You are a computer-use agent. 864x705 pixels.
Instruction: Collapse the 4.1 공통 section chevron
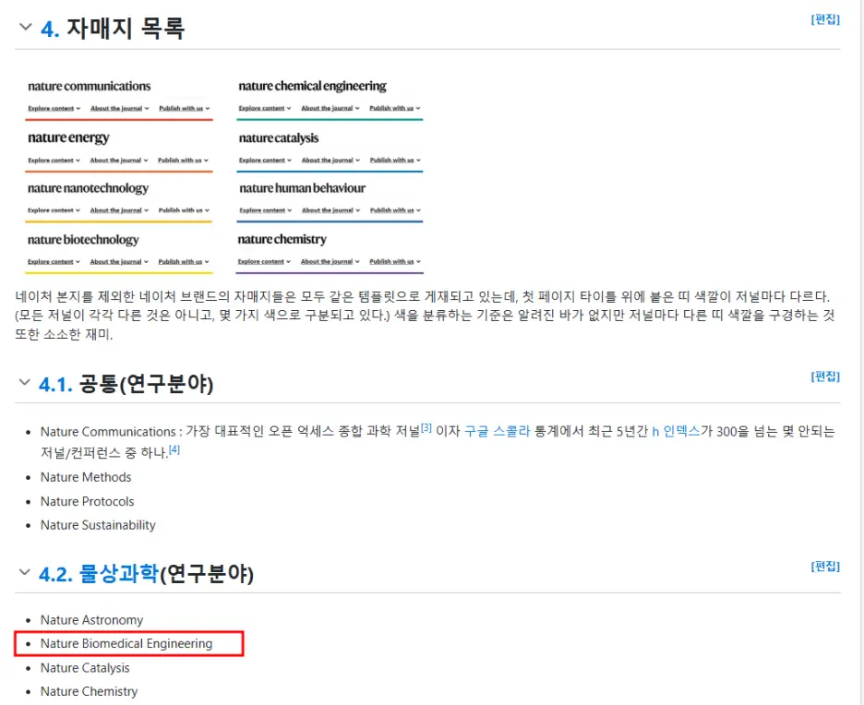tap(24, 382)
